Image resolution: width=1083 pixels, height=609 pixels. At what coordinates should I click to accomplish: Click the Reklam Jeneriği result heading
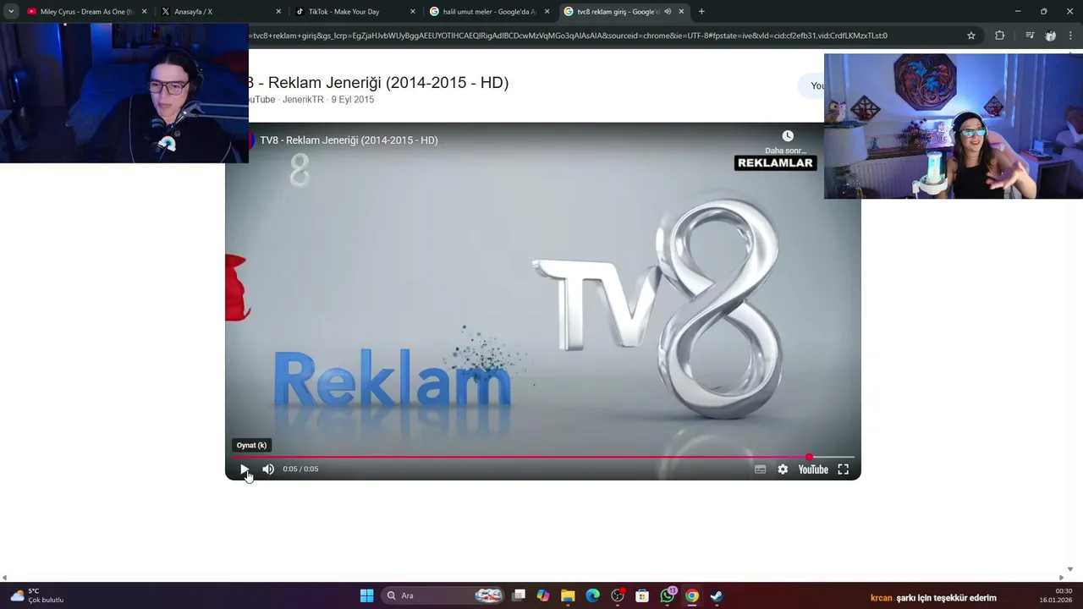click(x=378, y=83)
